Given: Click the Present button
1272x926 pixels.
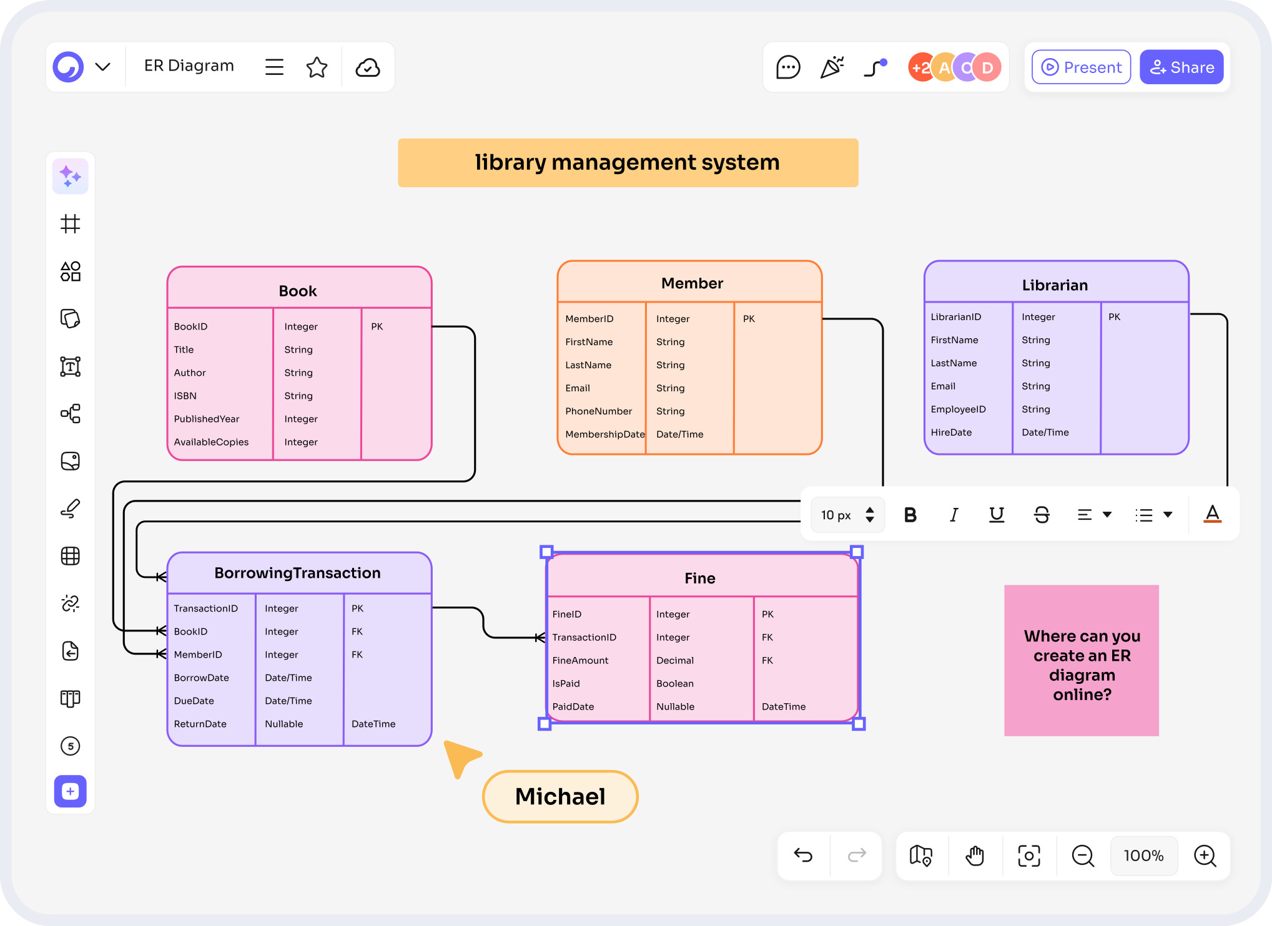Looking at the screenshot, I should 1080,67.
